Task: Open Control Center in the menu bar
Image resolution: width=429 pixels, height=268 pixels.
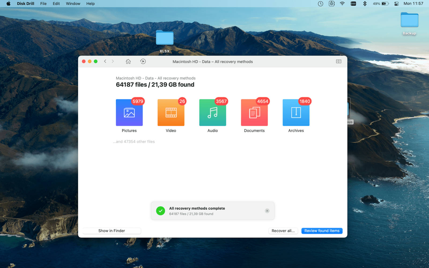Action: [x=397, y=3]
